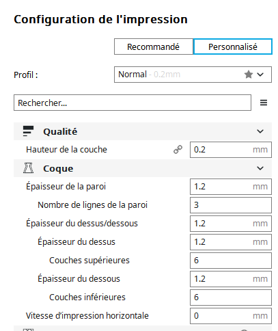Edit the Couches inférieures value
Viewport: 278px width, 331px height.
[231, 297]
